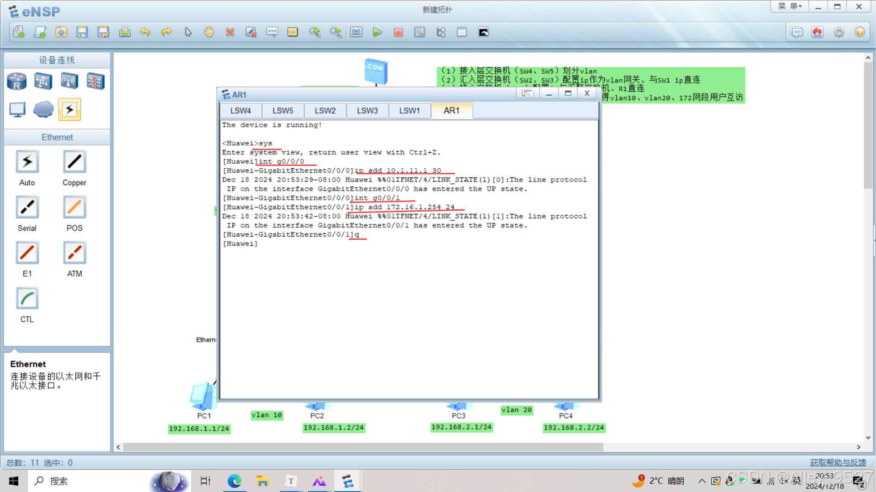
Task: Stop devices with the red stop button
Action: pyautogui.click(x=399, y=32)
